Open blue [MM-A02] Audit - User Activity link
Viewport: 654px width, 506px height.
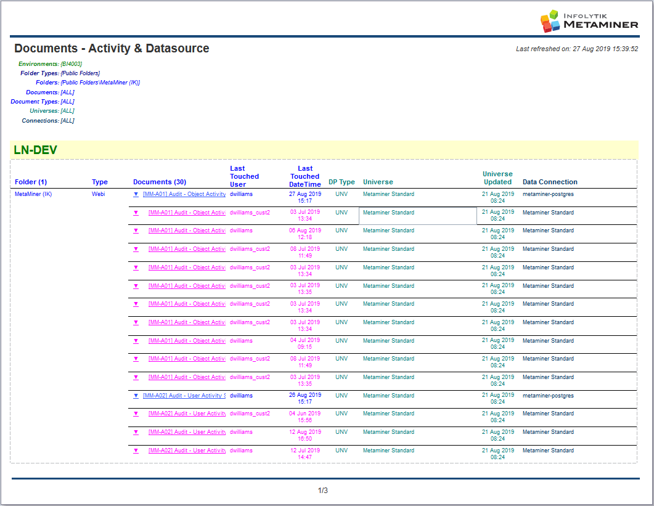[x=184, y=396]
